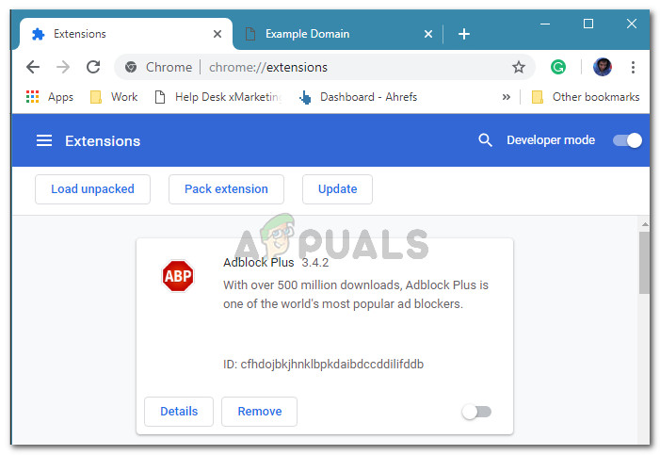The height and width of the screenshot is (455, 660).
Task: Click the page scrollbar thumb
Action: pos(644,263)
